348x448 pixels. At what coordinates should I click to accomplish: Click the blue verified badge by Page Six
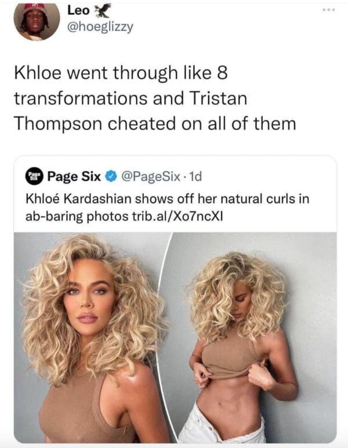point(111,176)
